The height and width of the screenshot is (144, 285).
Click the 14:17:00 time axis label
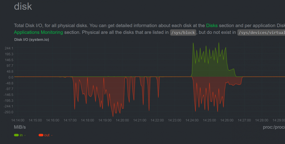point(70,120)
